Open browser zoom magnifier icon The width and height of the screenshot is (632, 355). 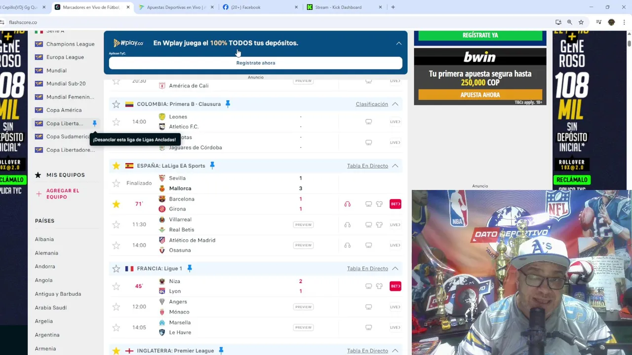coord(569,22)
